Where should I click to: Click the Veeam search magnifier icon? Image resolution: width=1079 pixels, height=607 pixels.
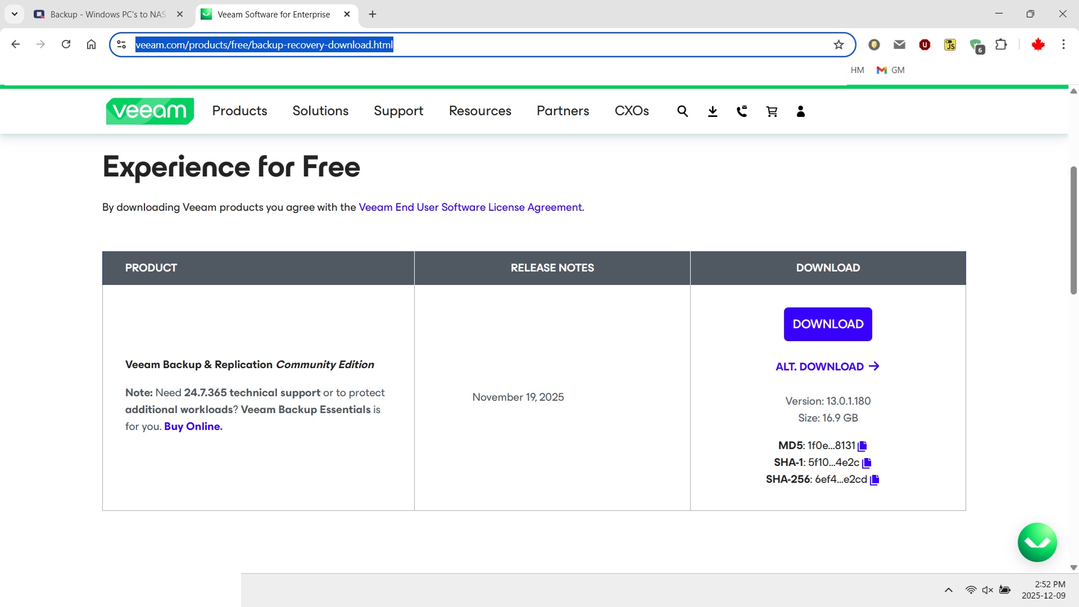coord(682,111)
